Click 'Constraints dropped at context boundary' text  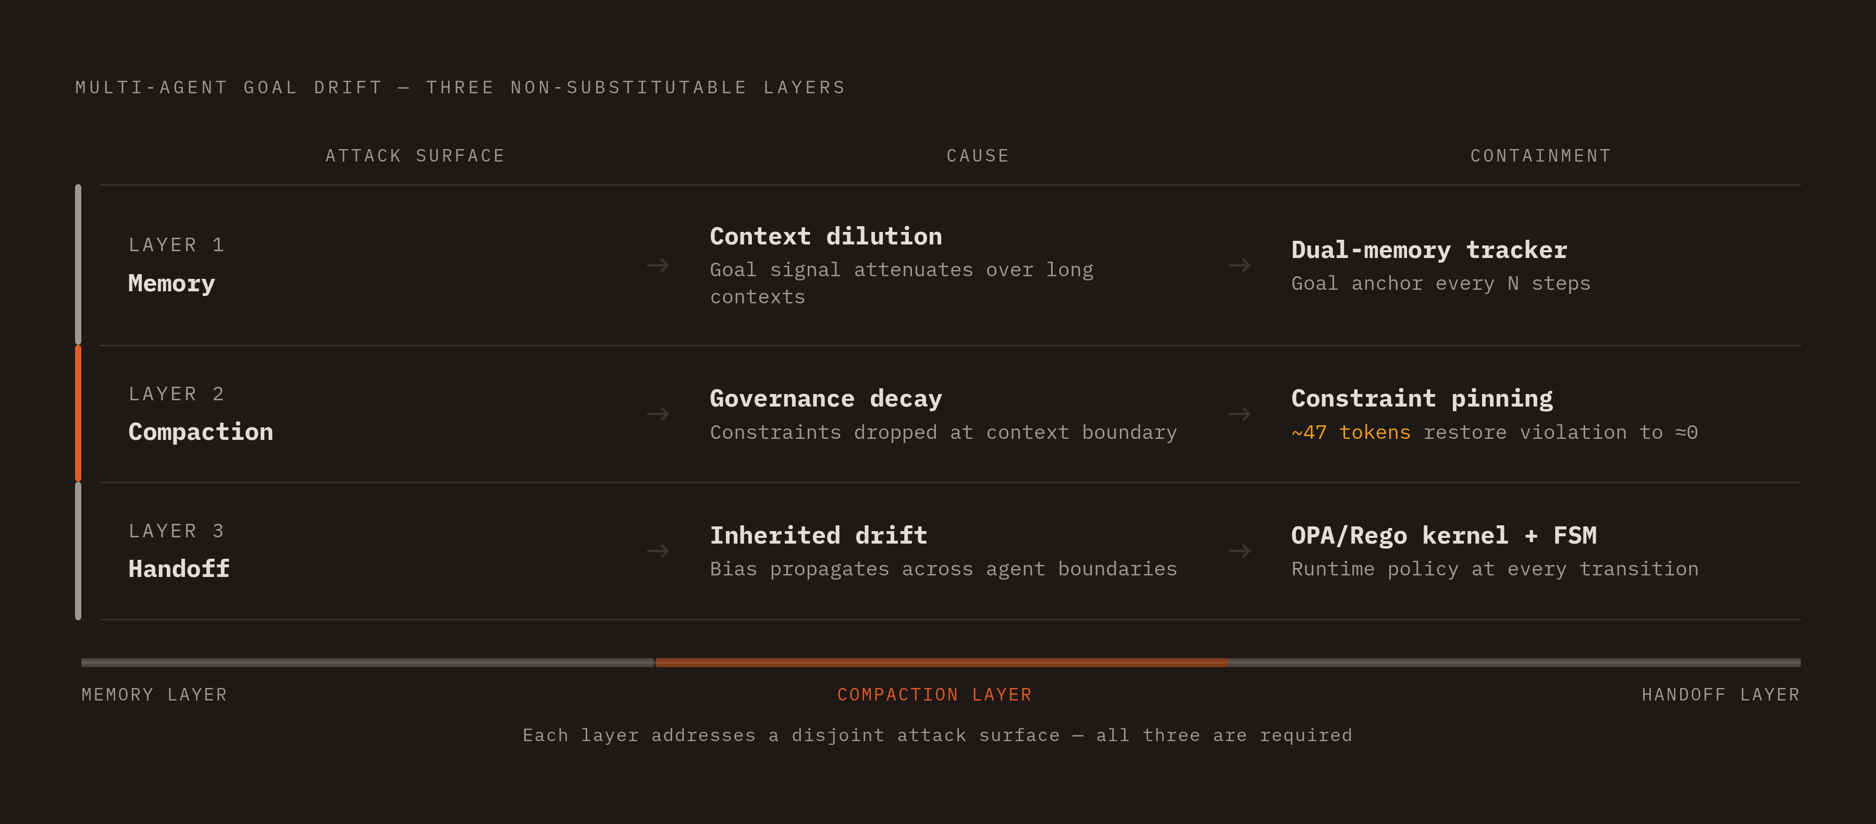pos(943,433)
